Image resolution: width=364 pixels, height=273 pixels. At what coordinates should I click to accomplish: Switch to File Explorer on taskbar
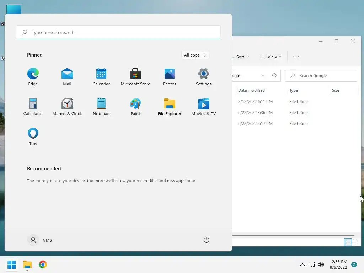click(x=27, y=264)
